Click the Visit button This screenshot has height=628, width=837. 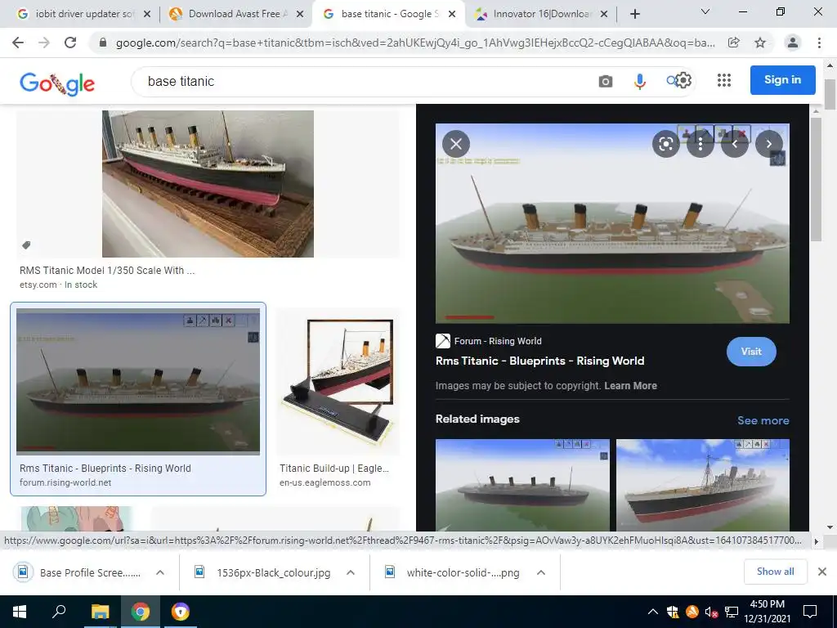coord(751,352)
